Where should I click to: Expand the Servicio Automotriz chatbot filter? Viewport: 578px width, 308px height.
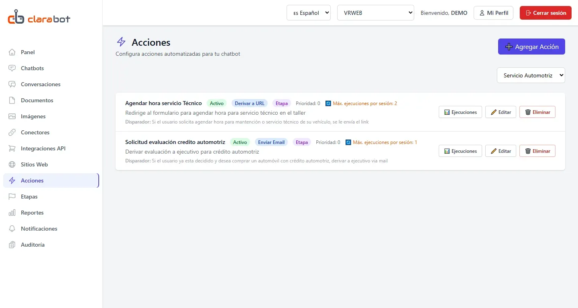tap(531, 75)
